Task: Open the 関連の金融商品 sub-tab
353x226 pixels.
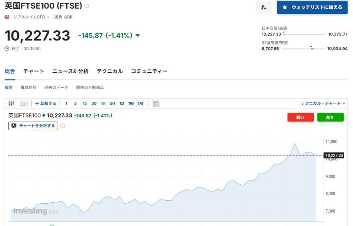Action: click(90, 88)
